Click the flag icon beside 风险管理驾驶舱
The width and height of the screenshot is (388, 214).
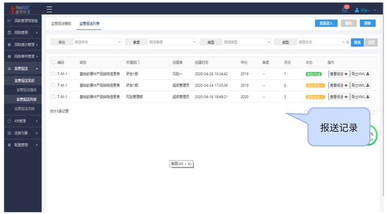pos(9,20)
